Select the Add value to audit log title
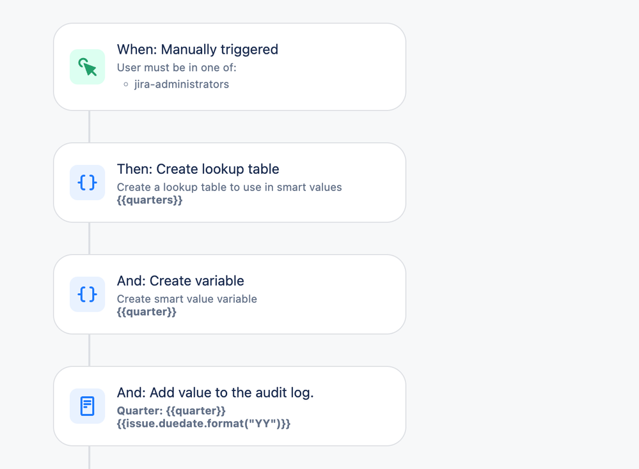Screen dimensions: 639x469 (215, 392)
